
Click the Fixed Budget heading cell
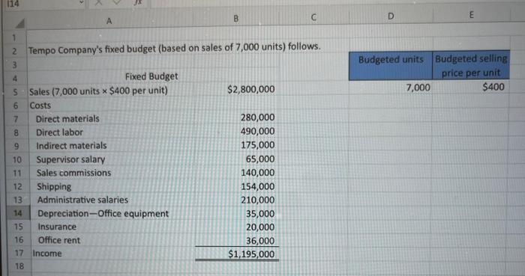(151, 76)
